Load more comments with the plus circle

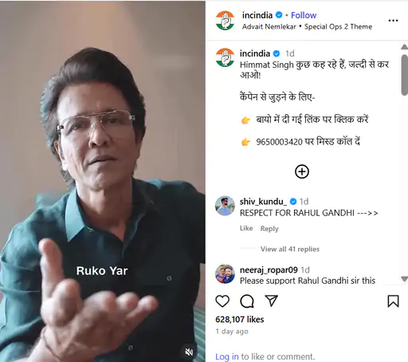tap(302, 171)
